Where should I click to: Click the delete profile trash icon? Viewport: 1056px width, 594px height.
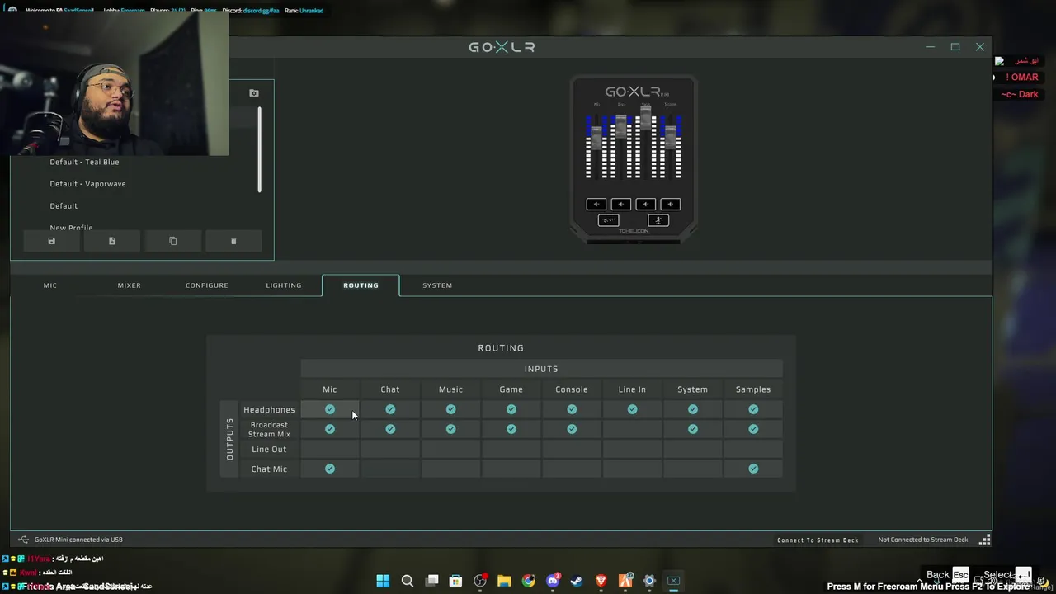coord(233,241)
